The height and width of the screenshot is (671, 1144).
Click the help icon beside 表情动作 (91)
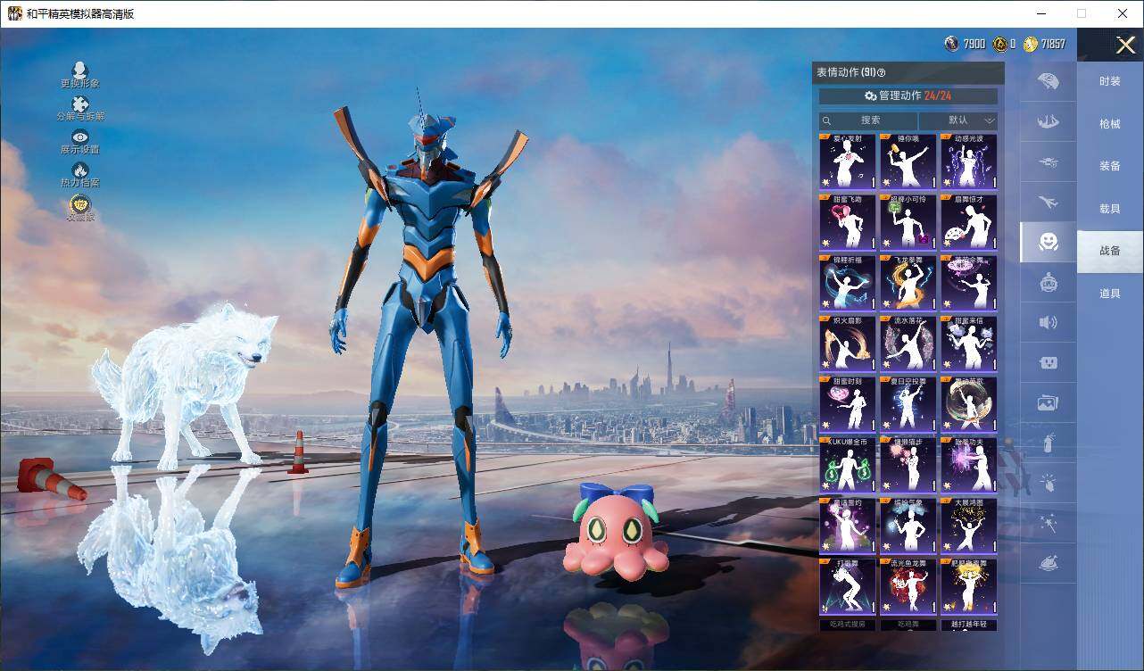[x=882, y=73]
